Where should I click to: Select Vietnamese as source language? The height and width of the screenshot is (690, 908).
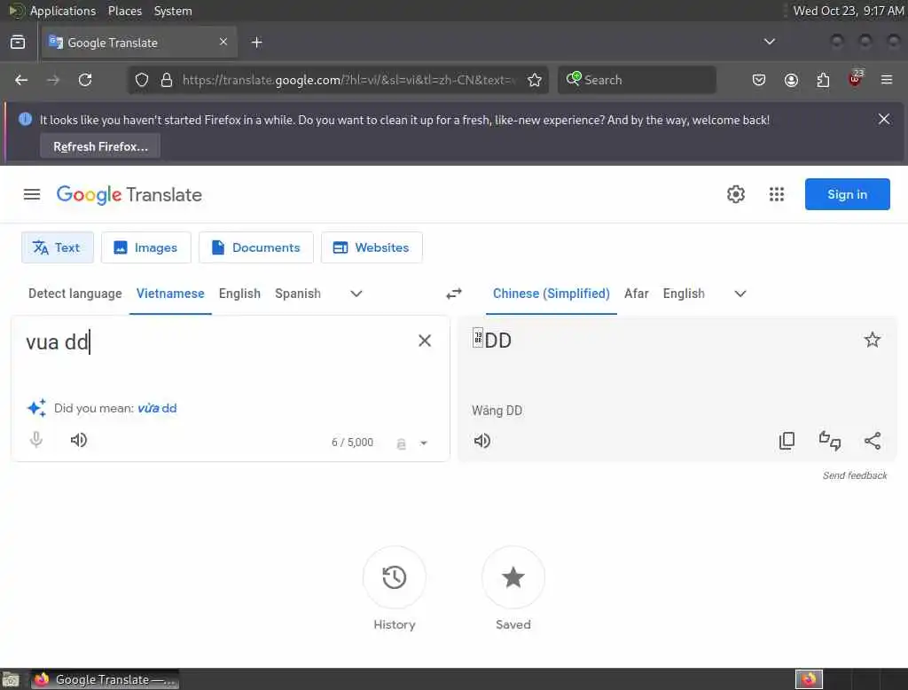pyautogui.click(x=170, y=294)
